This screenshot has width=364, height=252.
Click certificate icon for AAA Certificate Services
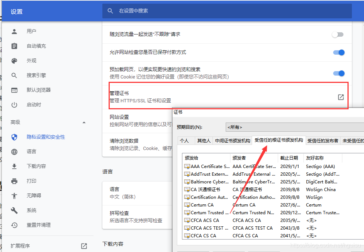pos(187,167)
